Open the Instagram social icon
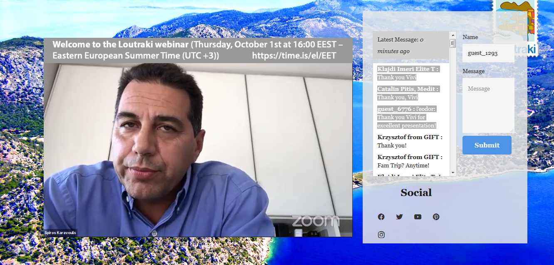This screenshot has height=265, width=554. pos(381,235)
